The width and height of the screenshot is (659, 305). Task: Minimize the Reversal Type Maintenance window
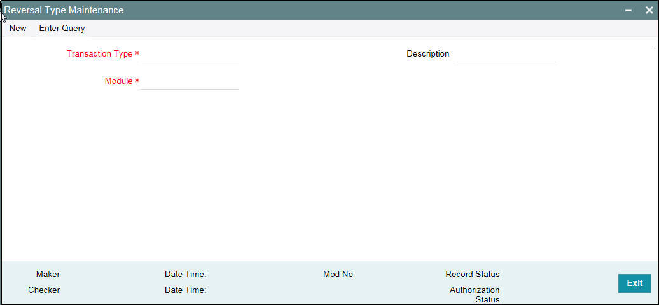628,11
